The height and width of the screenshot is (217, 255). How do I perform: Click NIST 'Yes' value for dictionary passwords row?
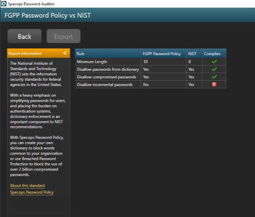pos(191,69)
